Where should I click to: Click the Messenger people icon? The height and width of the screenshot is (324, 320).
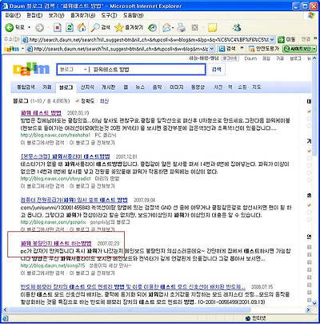[237, 27]
